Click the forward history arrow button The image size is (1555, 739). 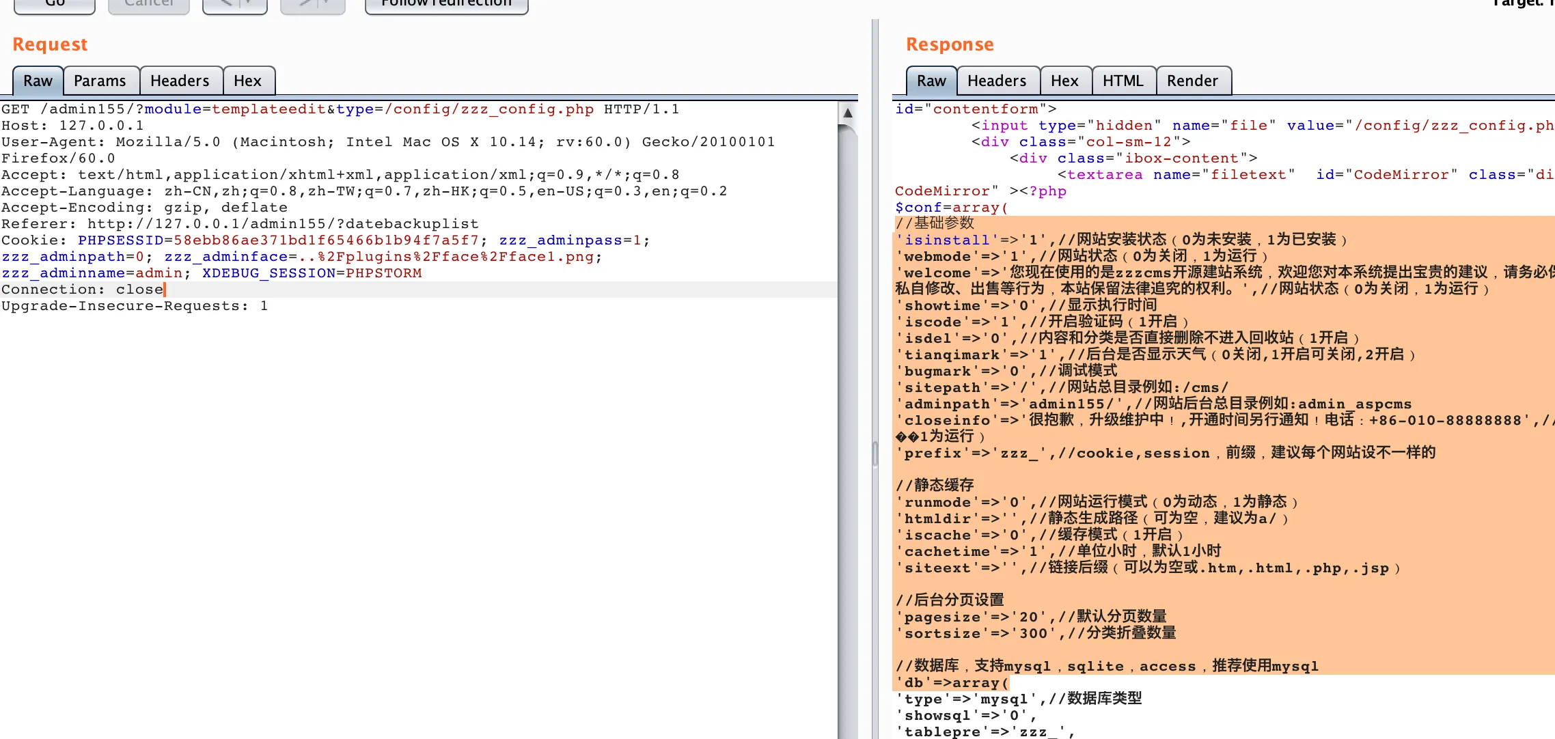(x=304, y=4)
